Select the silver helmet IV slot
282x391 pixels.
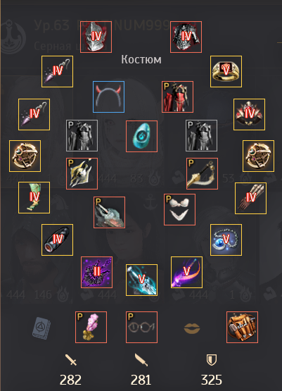pos(96,37)
